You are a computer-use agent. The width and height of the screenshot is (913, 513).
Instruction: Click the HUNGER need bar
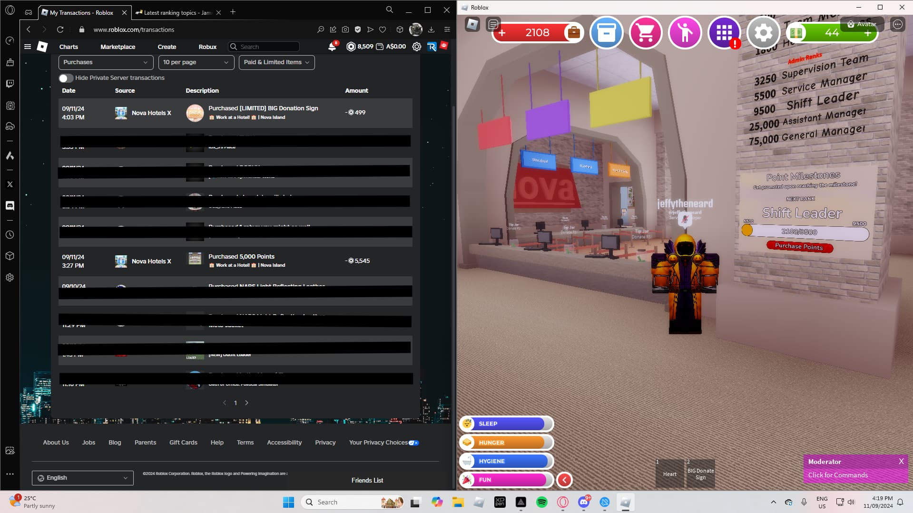(x=506, y=443)
